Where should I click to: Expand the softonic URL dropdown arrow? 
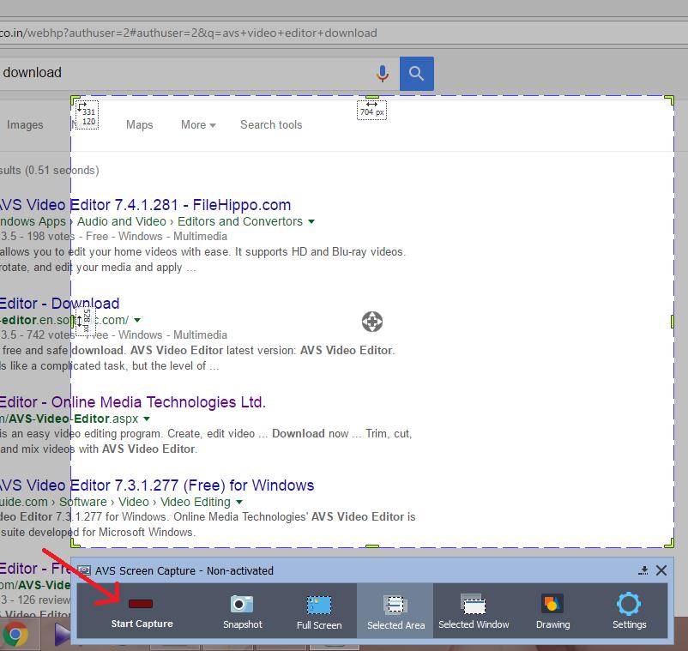[x=137, y=320]
